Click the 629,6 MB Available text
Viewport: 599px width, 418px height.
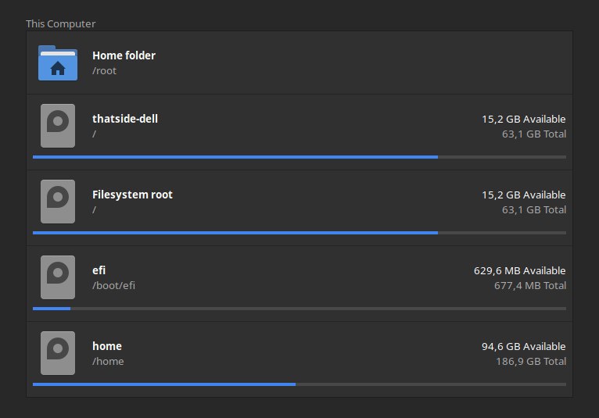pos(519,270)
